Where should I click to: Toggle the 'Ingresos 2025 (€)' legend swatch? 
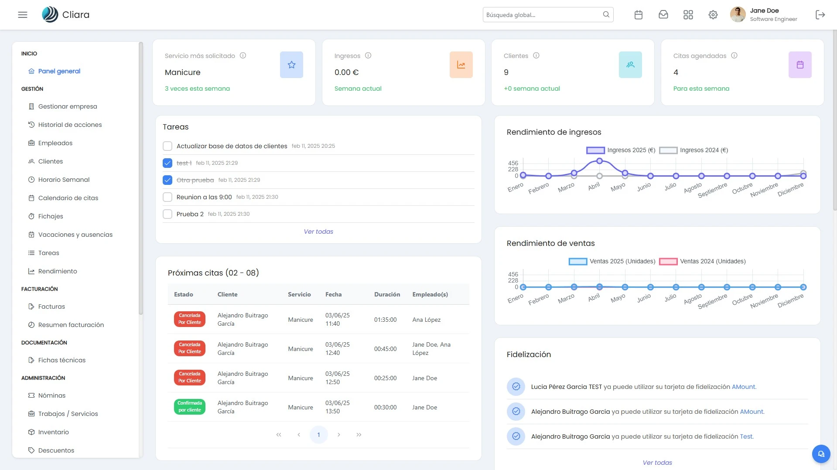(595, 150)
